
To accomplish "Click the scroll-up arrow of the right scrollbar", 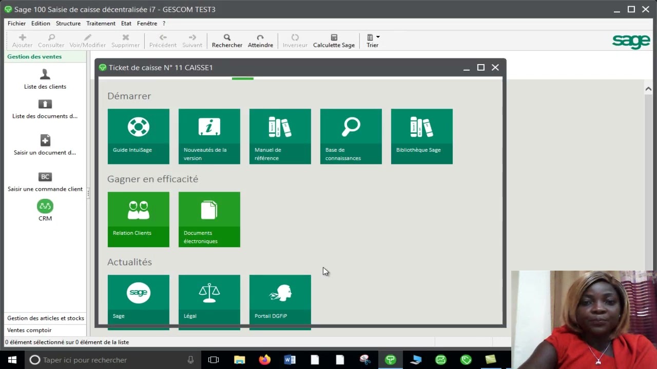I will click(x=648, y=89).
